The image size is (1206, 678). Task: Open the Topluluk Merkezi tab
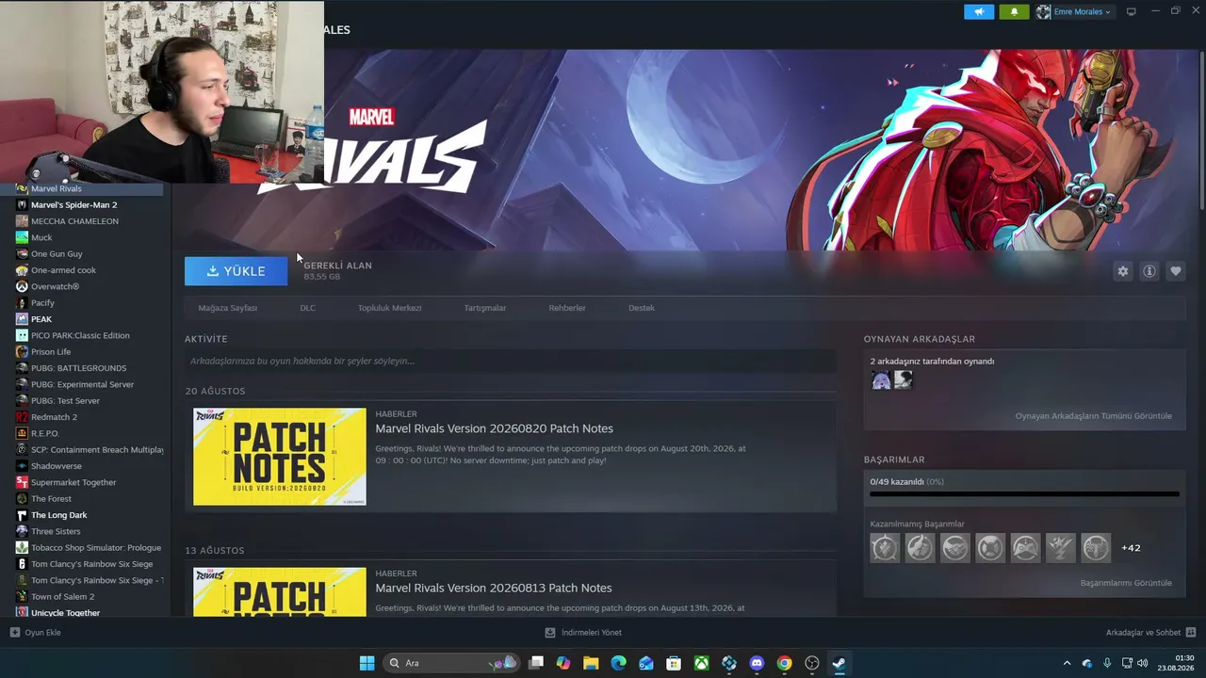pyautogui.click(x=389, y=308)
